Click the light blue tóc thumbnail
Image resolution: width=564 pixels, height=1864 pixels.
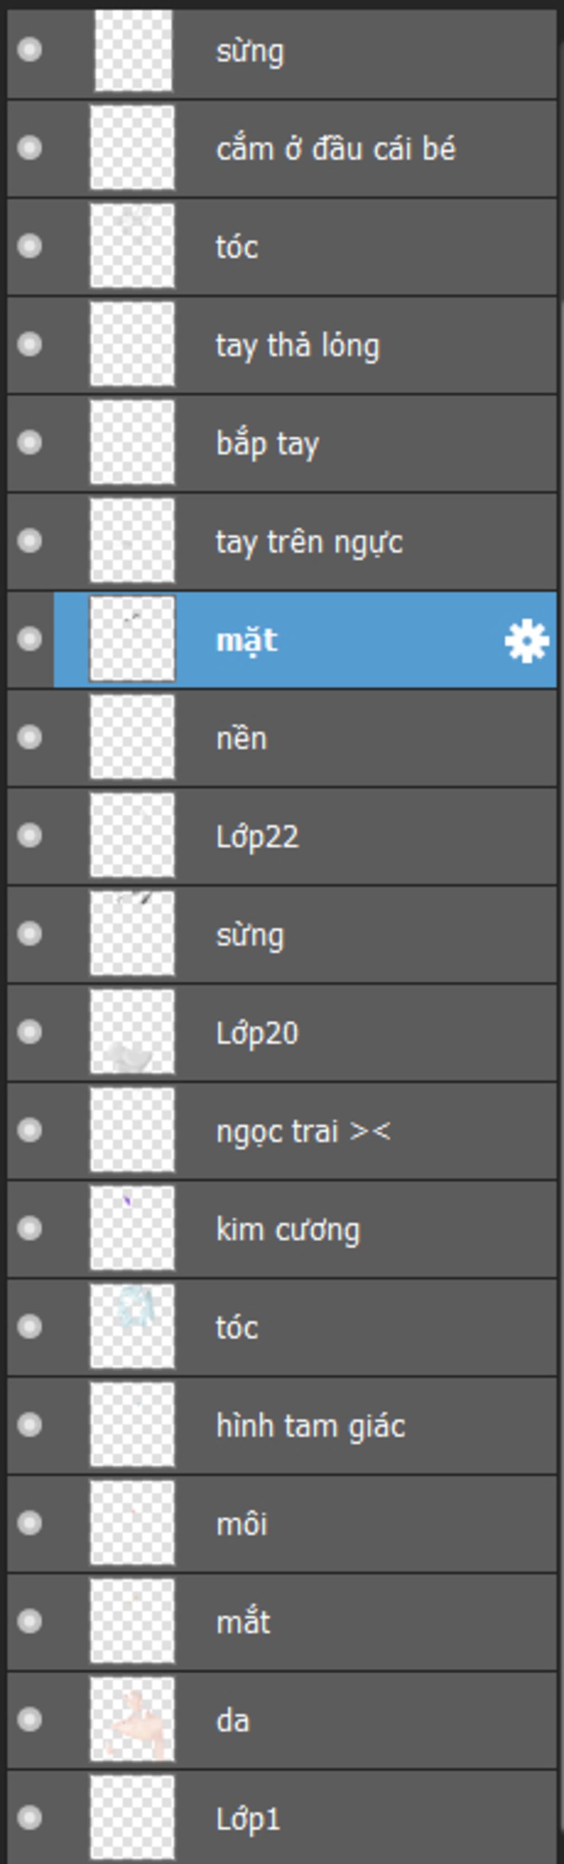[x=132, y=1326]
